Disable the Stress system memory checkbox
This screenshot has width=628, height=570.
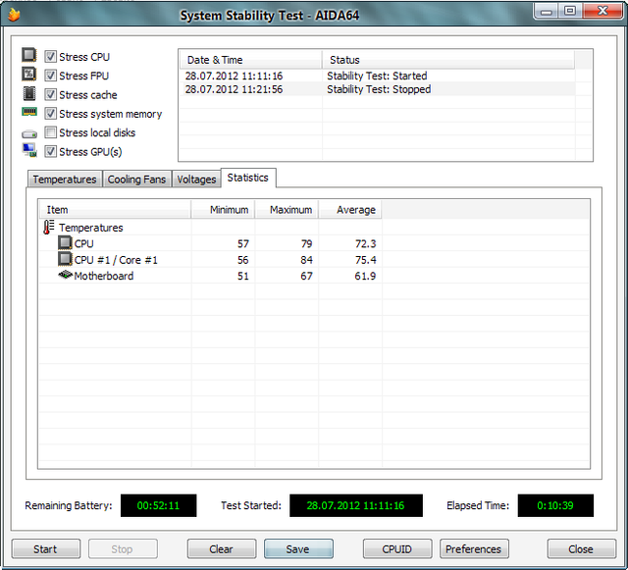(50, 114)
